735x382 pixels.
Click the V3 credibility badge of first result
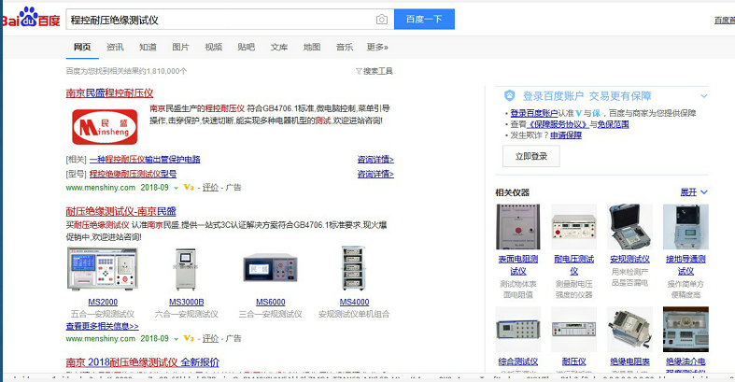(x=189, y=188)
